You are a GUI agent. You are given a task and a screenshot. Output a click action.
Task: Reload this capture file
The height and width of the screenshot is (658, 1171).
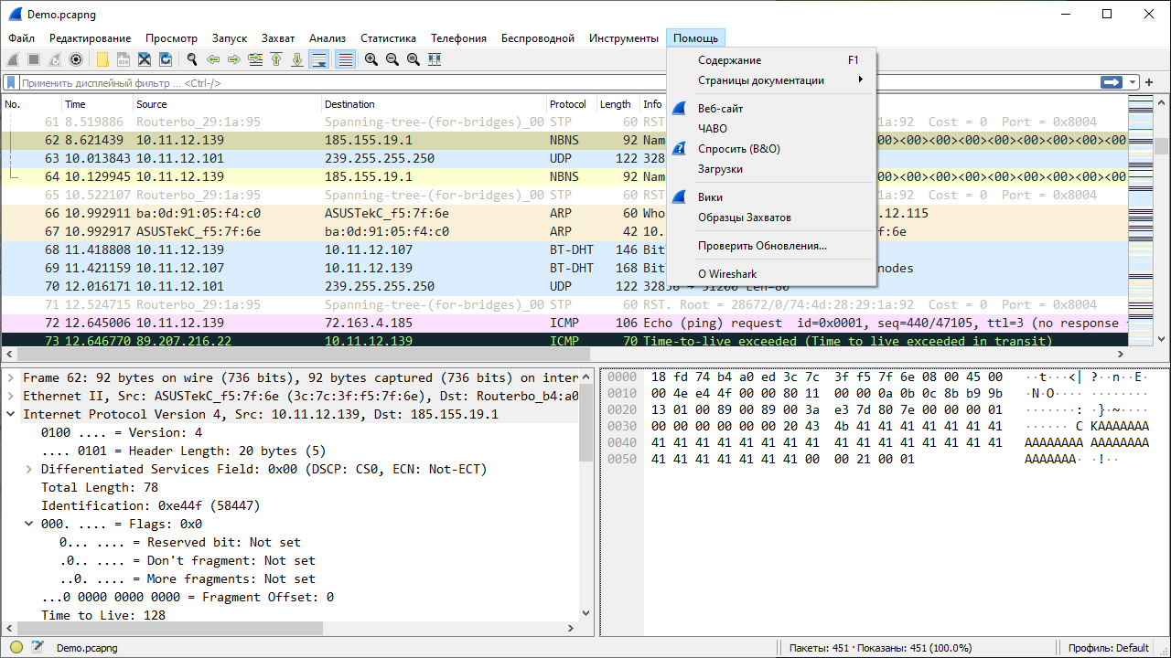[166, 59]
